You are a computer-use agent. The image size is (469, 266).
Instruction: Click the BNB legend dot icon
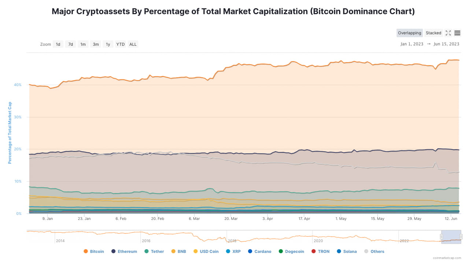[173, 251]
